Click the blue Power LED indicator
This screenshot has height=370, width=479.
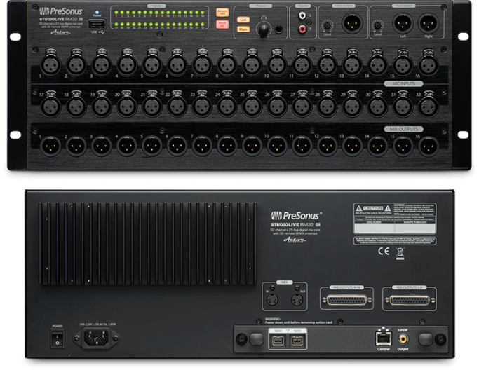pyautogui.click(x=97, y=13)
